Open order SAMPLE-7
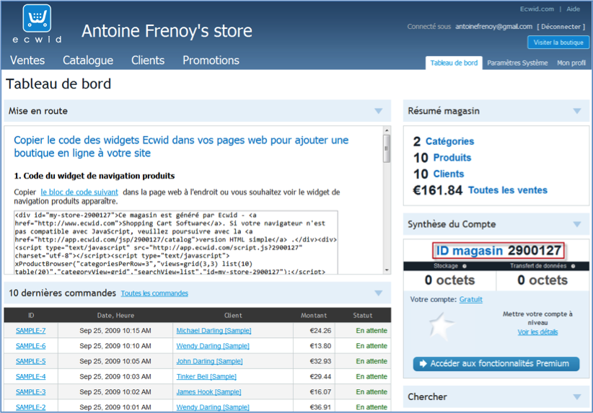Screen dimensions: 593x413 [x=30, y=331]
